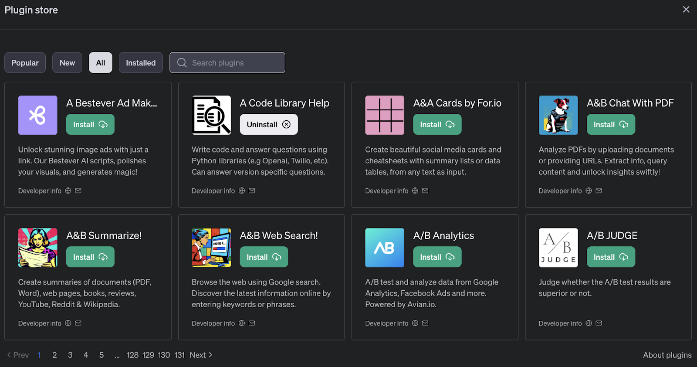The width and height of the screenshot is (697, 367).
Task: Show the Installed plugins tab
Action: (x=141, y=63)
